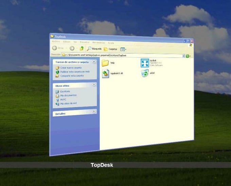The image size is (231, 186).
Task: Maximize the TopDesk window
Action: point(188,41)
